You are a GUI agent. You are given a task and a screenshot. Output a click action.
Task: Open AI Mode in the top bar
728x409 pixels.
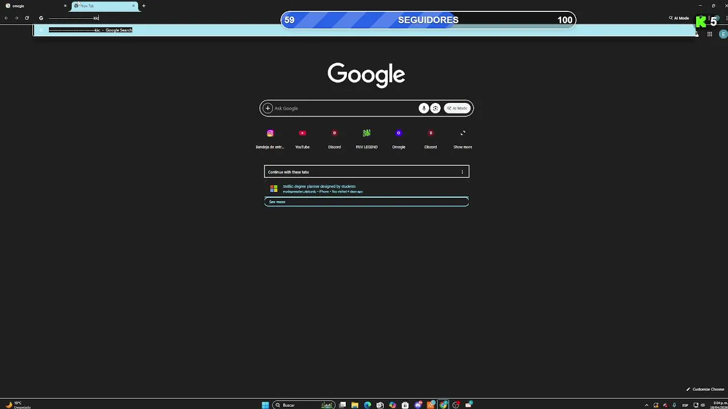click(x=679, y=18)
